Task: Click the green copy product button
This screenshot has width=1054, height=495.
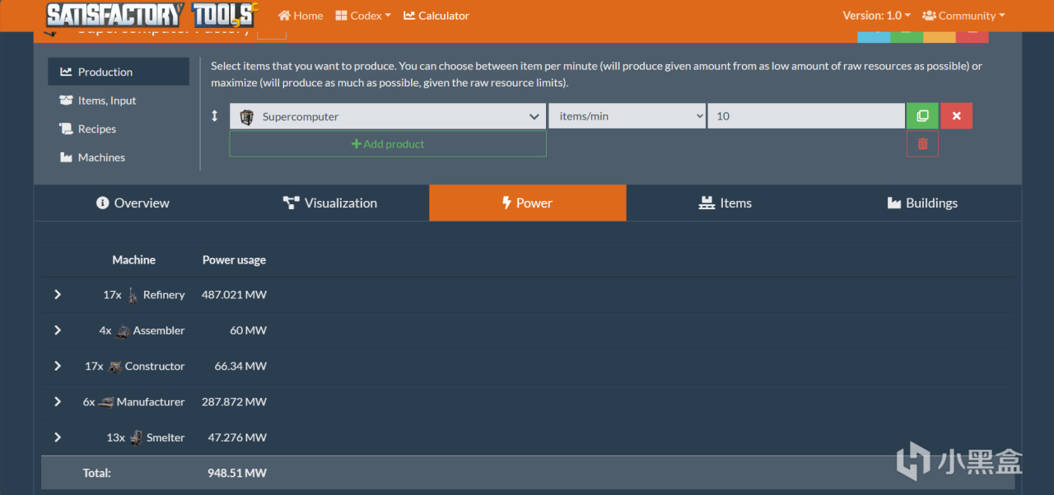Action: [x=923, y=116]
